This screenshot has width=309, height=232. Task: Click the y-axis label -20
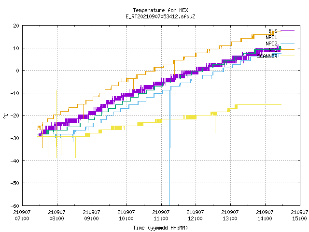[15, 116]
